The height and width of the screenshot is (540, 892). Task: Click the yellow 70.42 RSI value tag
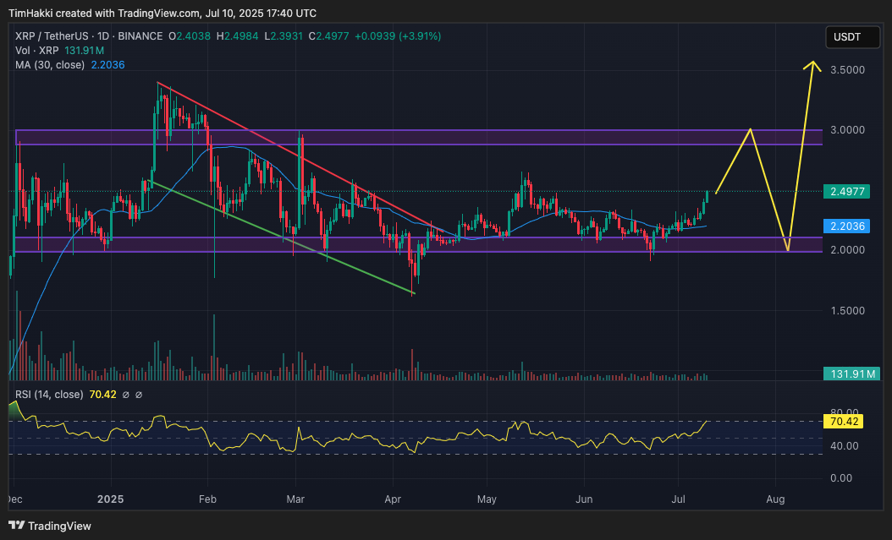[x=844, y=422]
